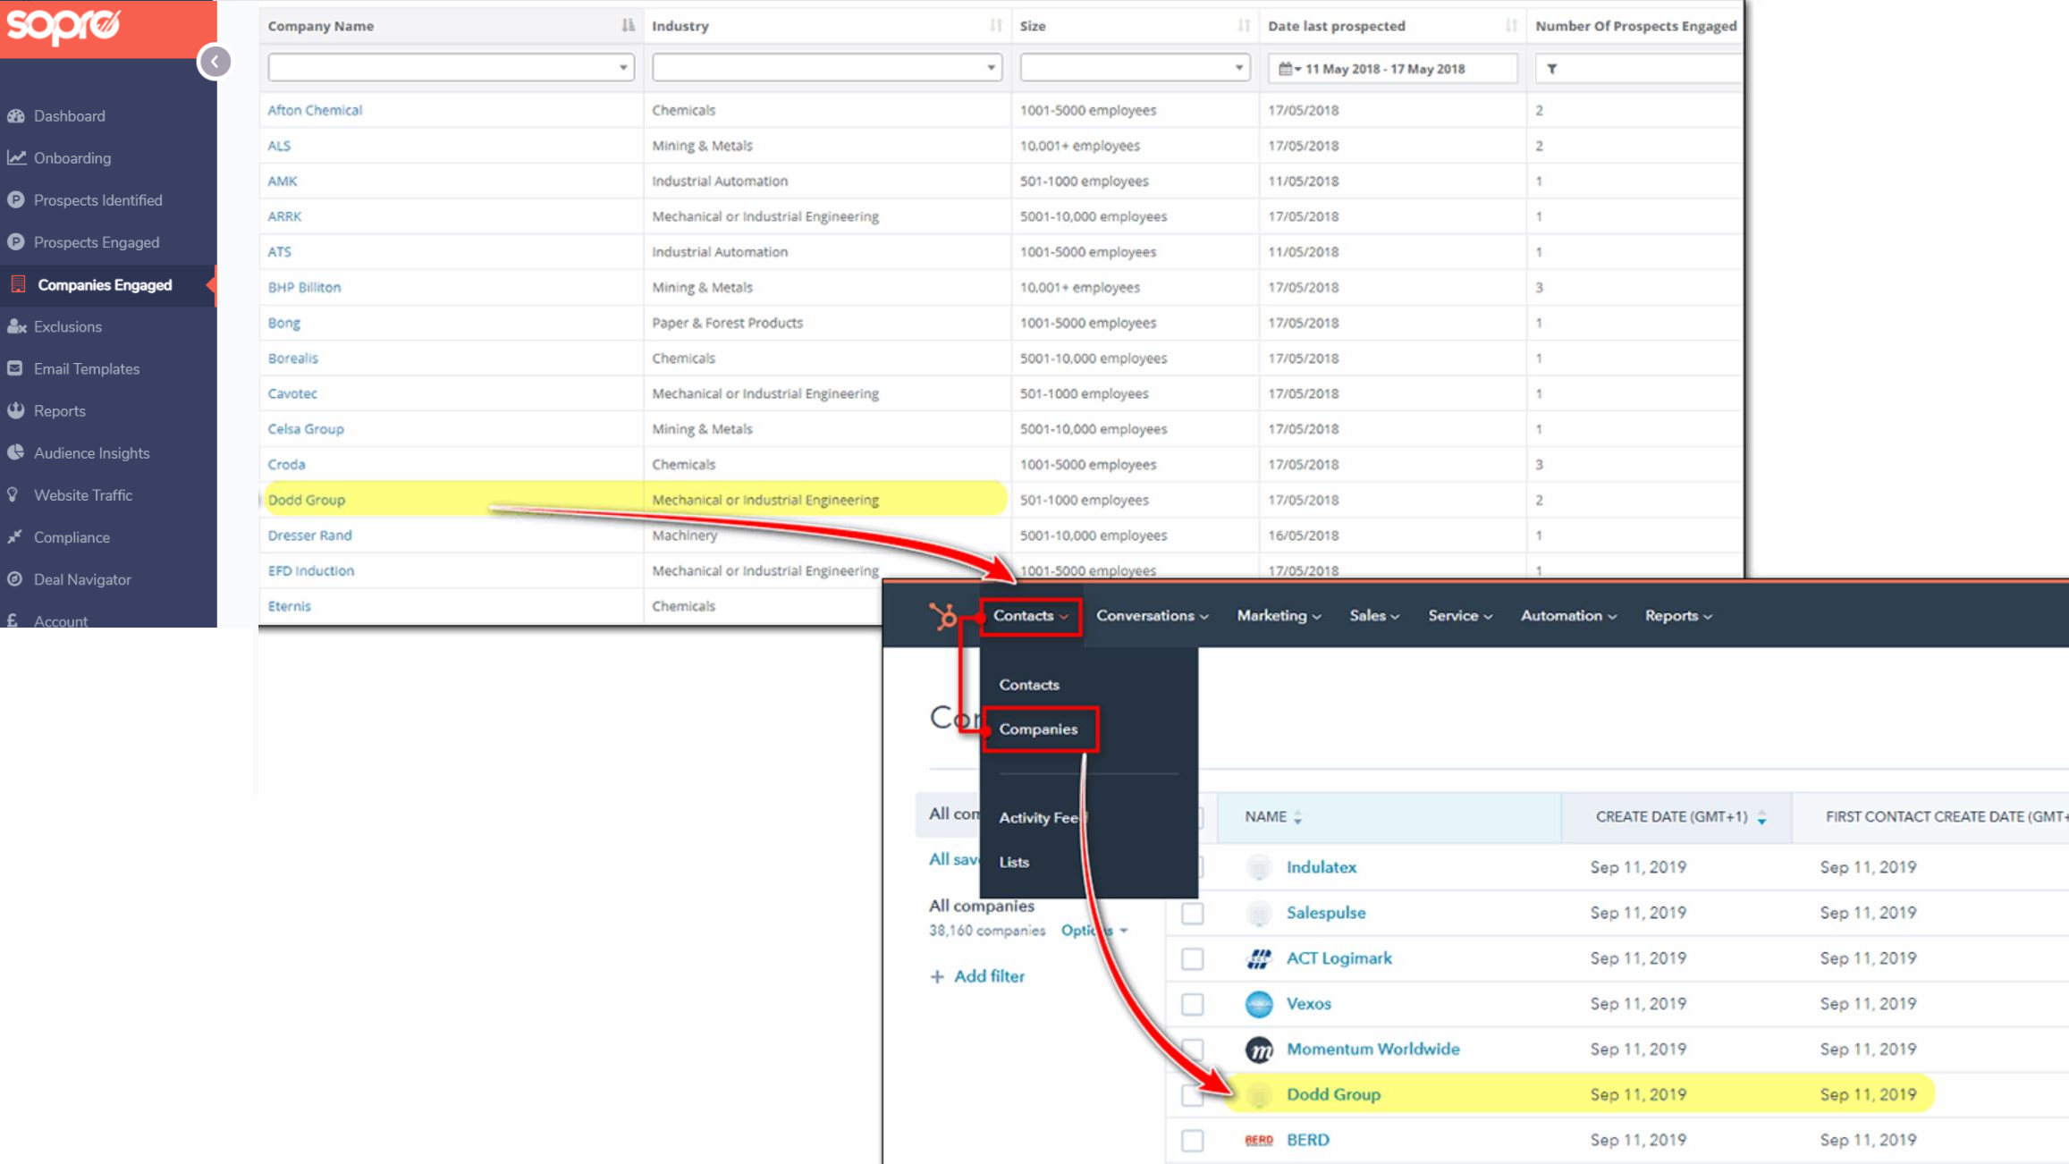This screenshot has width=2069, height=1164.
Task: Open the Sopro Dashboard from the sidebar
Action: [69, 115]
